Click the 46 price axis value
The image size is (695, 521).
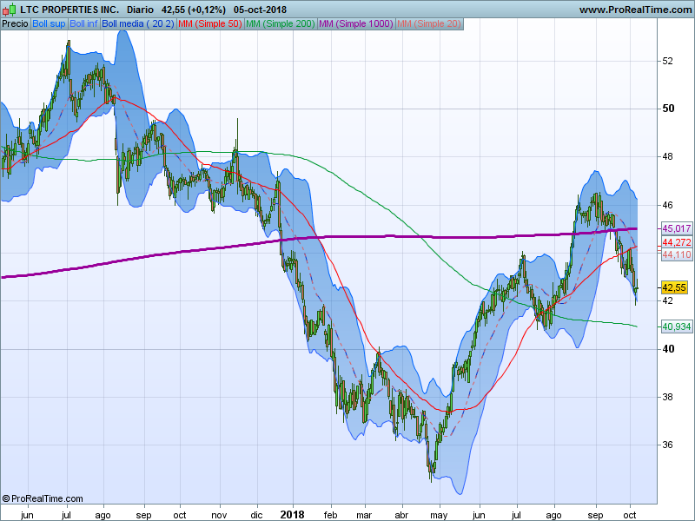pyautogui.click(x=667, y=205)
